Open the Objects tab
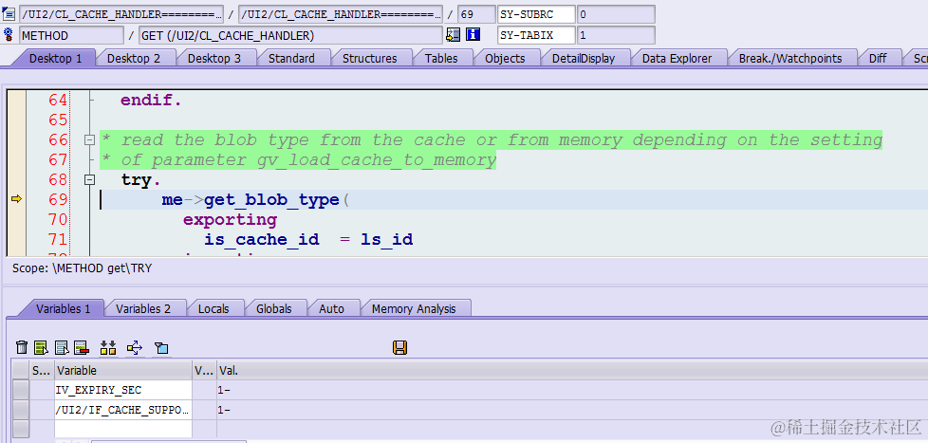The height and width of the screenshot is (443, 928). pos(505,58)
